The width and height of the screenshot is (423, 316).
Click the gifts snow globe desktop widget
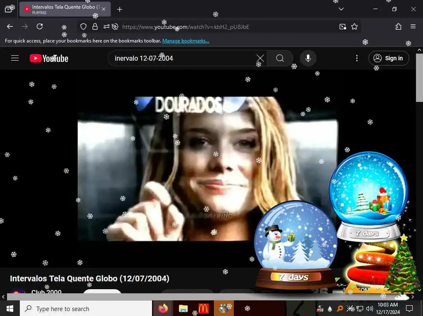(x=368, y=197)
